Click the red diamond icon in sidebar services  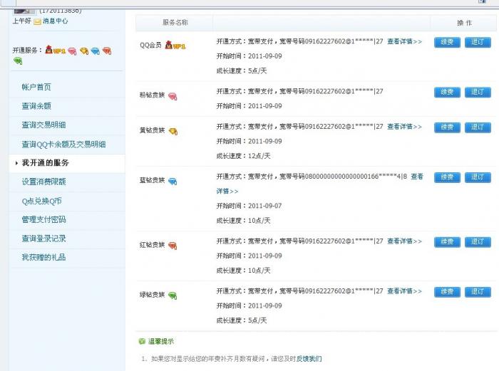click(107, 51)
